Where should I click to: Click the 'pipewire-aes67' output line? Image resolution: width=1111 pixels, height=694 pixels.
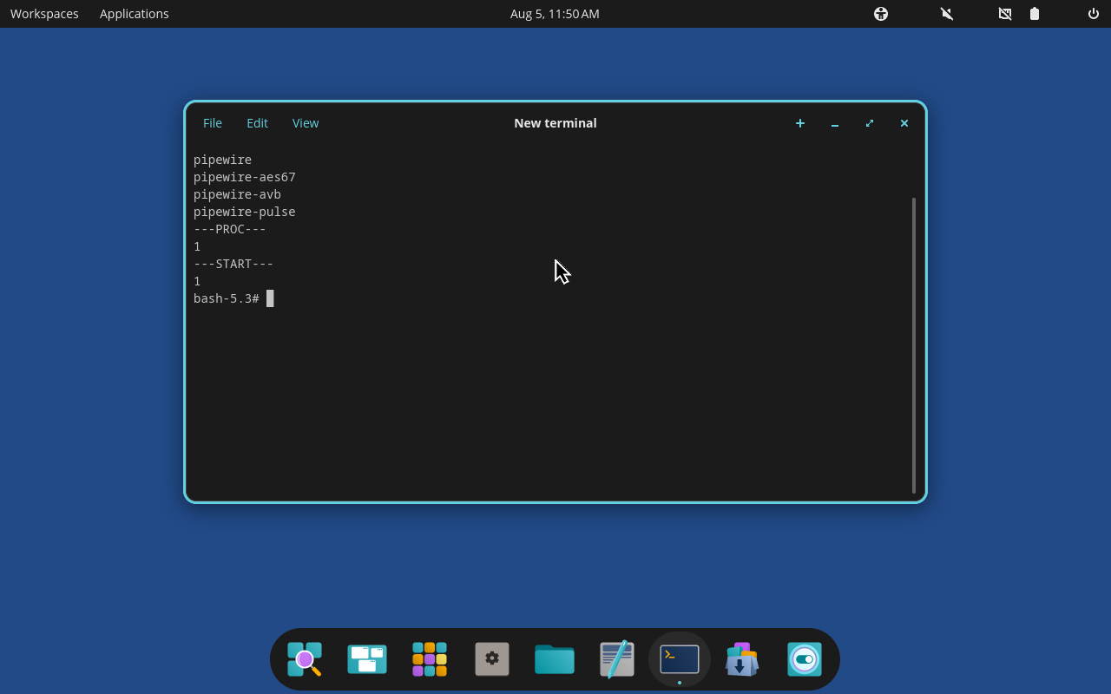[x=245, y=177]
